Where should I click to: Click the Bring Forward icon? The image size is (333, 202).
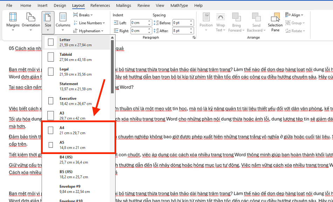click(236, 17)
